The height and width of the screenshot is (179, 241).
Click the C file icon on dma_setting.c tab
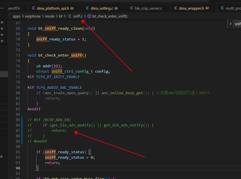tap(87, 8)
